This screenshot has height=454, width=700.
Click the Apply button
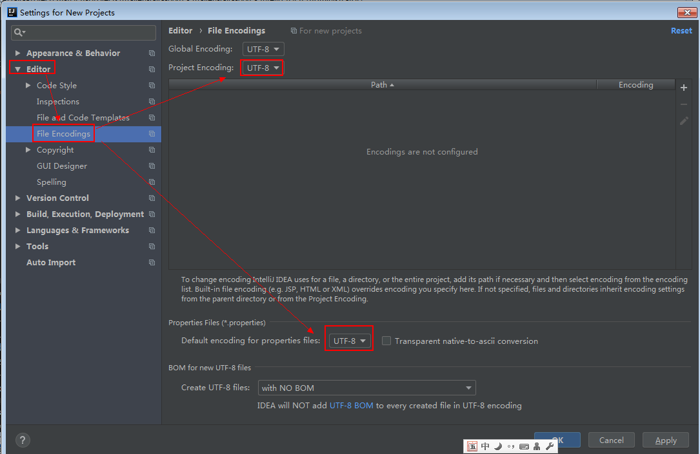coord(666,440)
